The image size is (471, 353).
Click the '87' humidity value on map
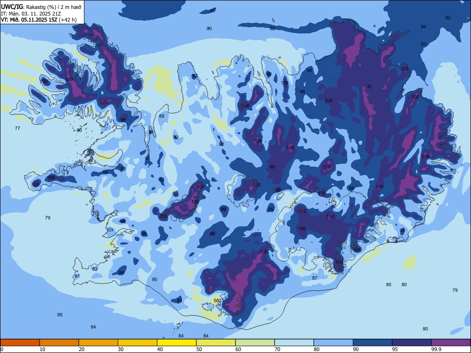(315, 278)
